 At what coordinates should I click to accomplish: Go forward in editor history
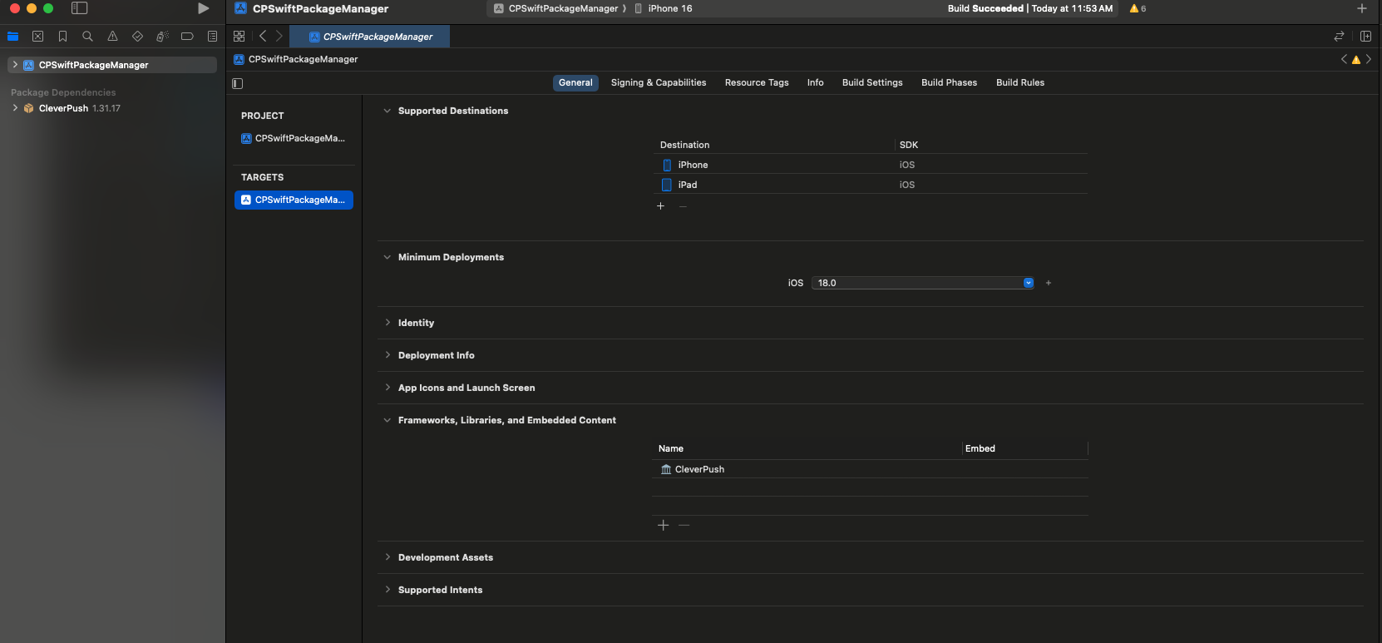pyautogui.click(x=279, y=37)
